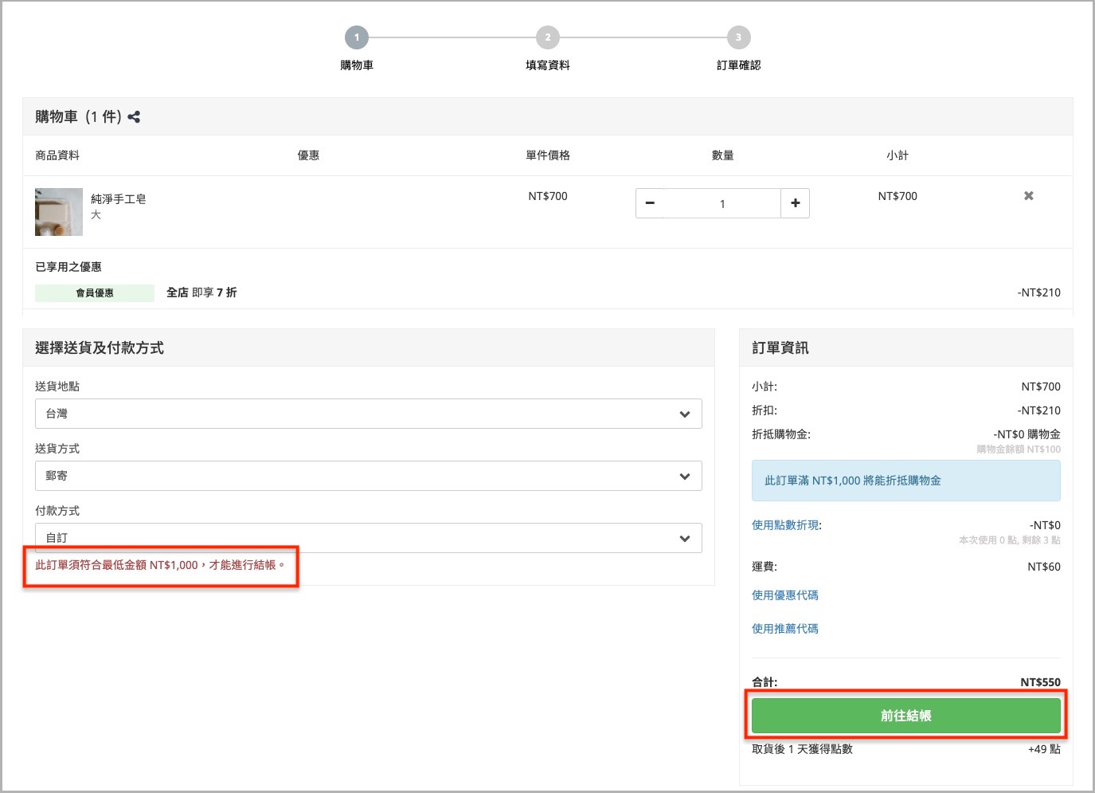Screen dimensions: 1095x793
Task: Select step 3 訂單確認 circle
Action: [x=739, y=37]
